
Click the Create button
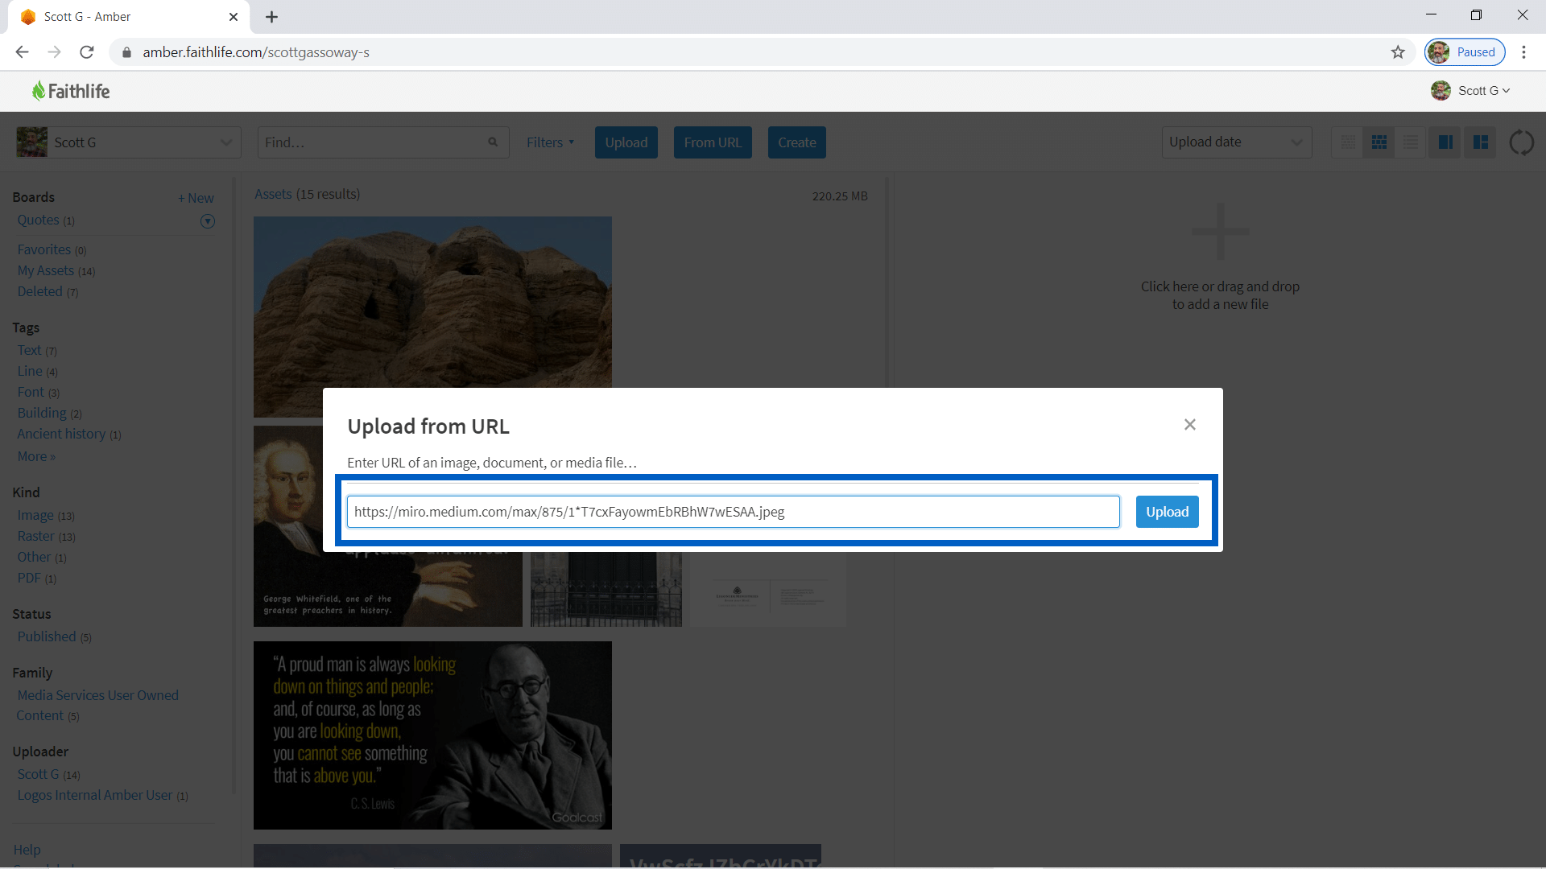797,142
